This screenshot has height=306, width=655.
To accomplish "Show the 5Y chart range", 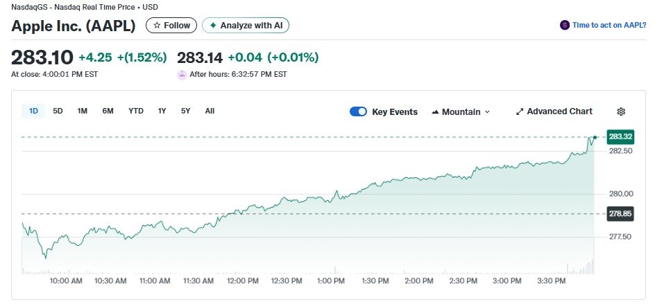I will click(x=186, y=111).
